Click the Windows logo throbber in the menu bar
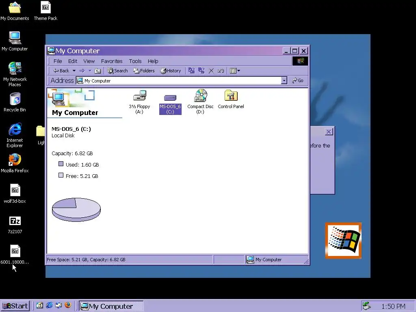The height and width of the screenshot is (312, 416). pyautogui.click(x=300, y=61)
